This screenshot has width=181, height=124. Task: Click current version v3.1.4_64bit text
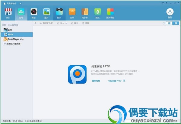pos(13,121)
